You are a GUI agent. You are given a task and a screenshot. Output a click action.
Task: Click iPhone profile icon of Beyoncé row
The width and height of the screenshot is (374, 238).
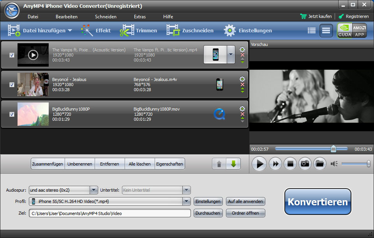(219, 85)
